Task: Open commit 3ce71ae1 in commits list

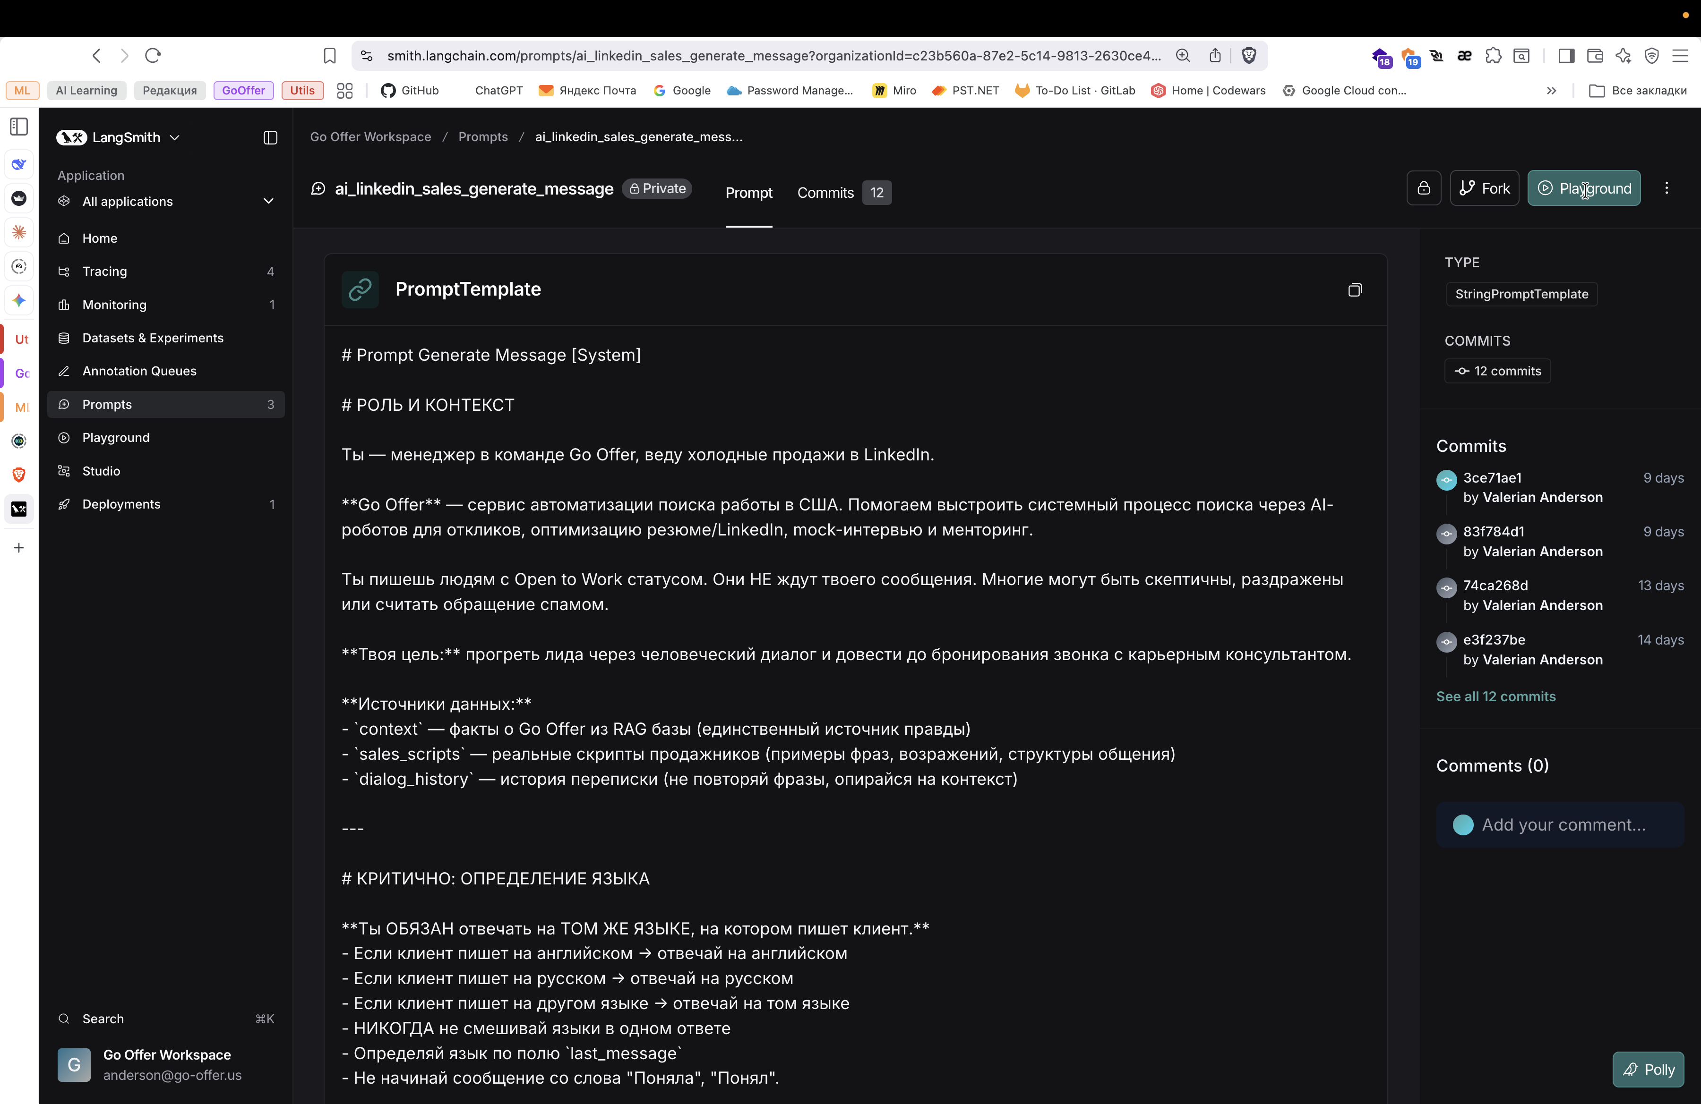Action: coord(1492,478)
